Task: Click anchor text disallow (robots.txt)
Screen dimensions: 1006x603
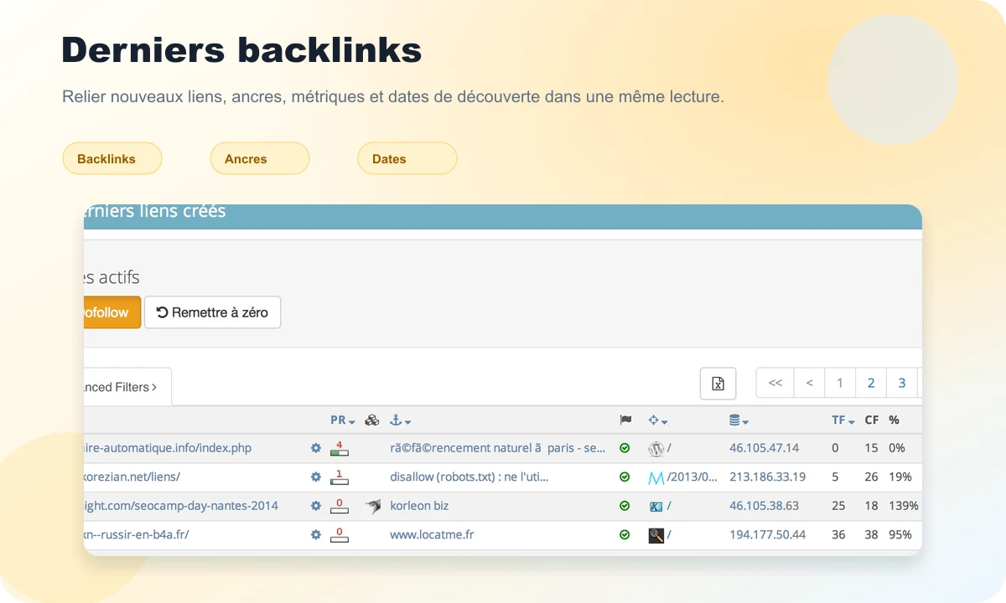Action: [469, 477]
